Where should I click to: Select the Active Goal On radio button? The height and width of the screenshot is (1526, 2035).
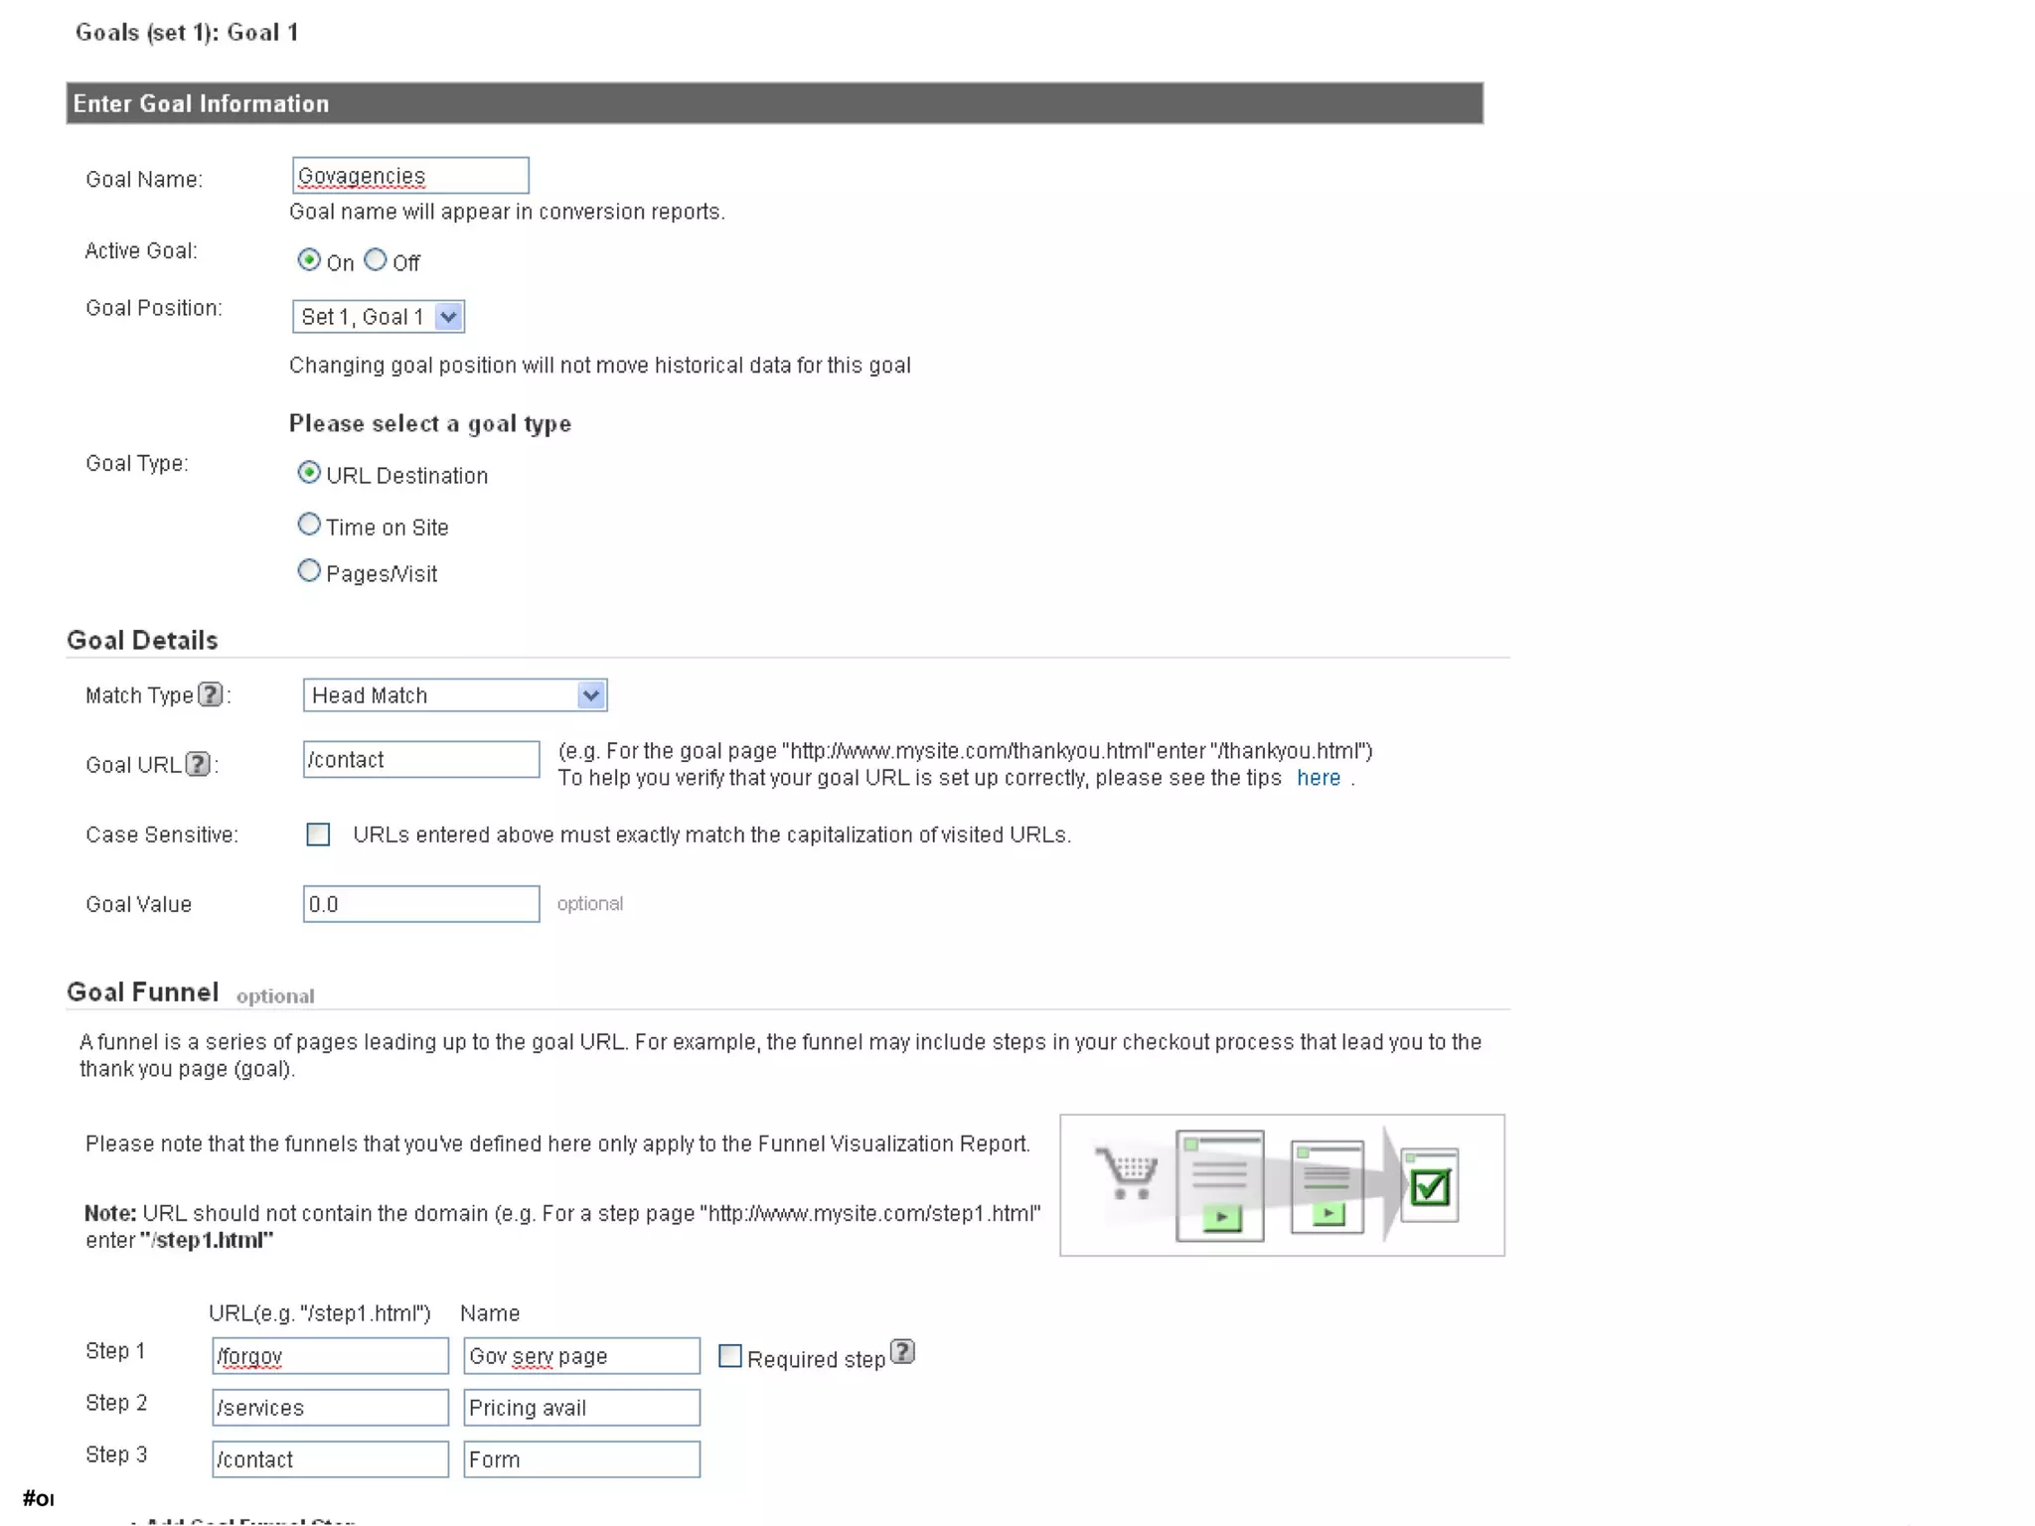click(x=309, y=260)
